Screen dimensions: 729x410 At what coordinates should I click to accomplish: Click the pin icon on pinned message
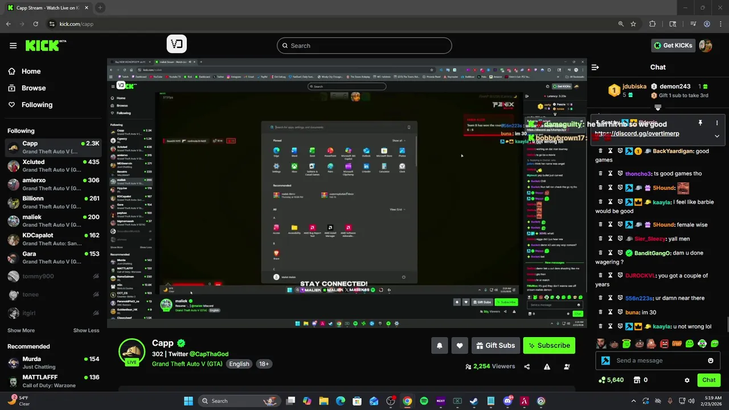click(700, 123)
